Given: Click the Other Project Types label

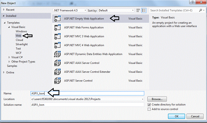Looking at the screenshot, I should (23, 61).
